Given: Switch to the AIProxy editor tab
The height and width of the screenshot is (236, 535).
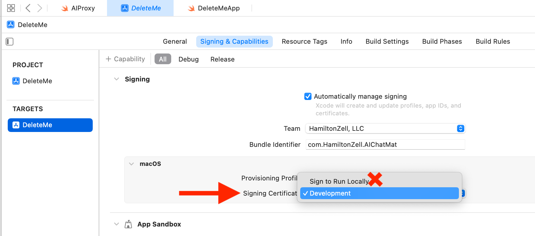Looking at the screenshot, I should click(78, 8).
